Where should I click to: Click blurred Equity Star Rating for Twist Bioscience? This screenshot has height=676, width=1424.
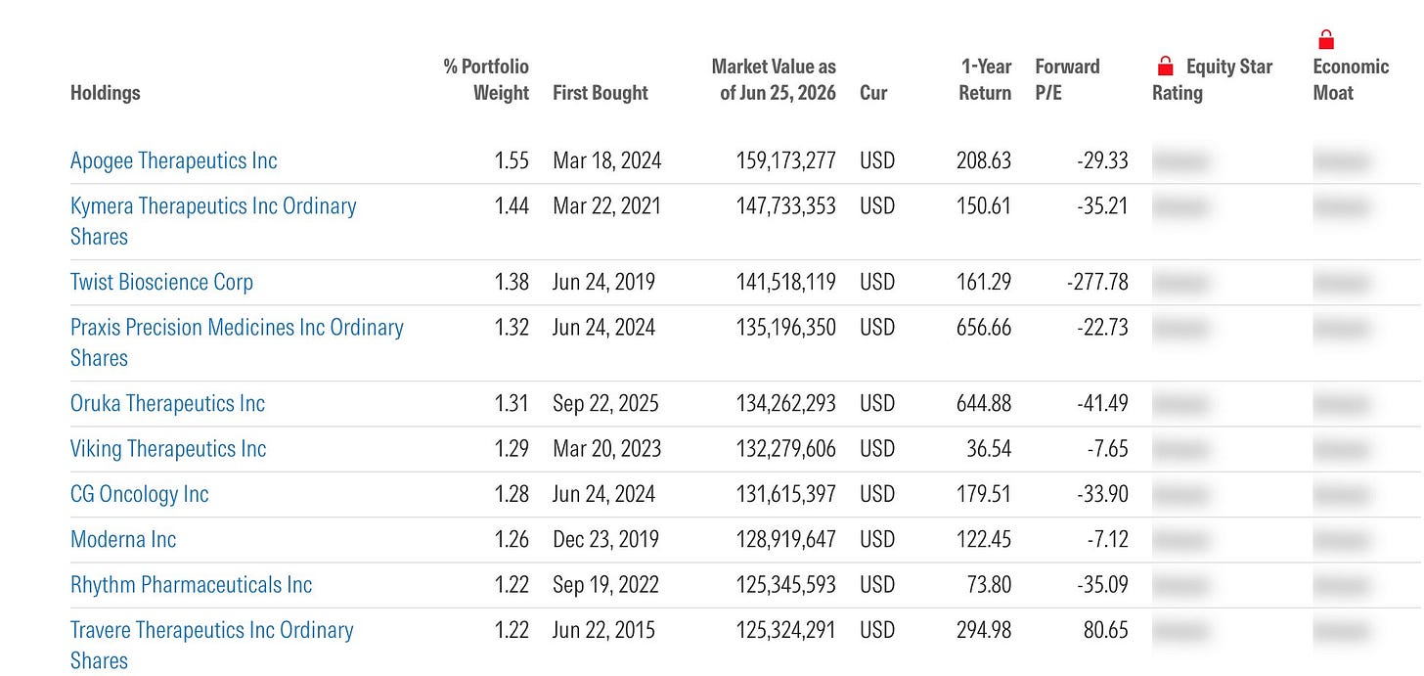coord(1180,282)
